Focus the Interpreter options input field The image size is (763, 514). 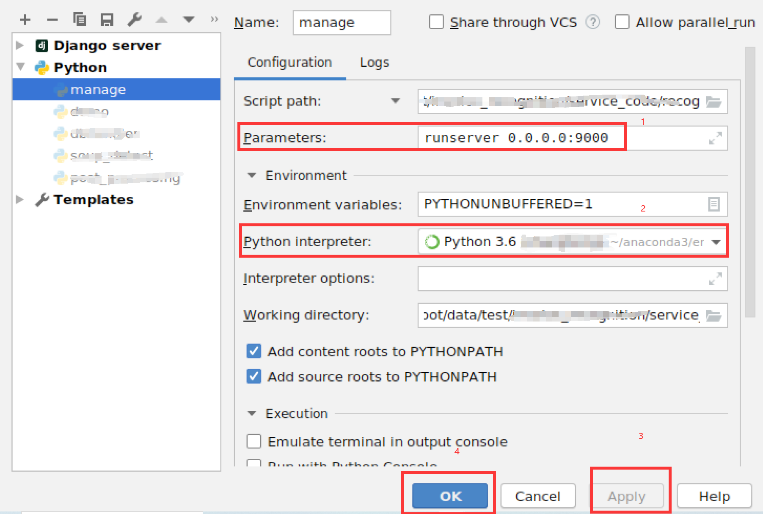pos(573,279)
